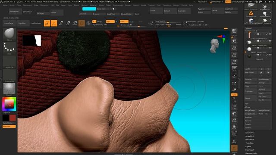The width and height of the screenshot is (276, 155).
Task: Select the PolyMesh3D star tool
Action: [x=264, y=7]
